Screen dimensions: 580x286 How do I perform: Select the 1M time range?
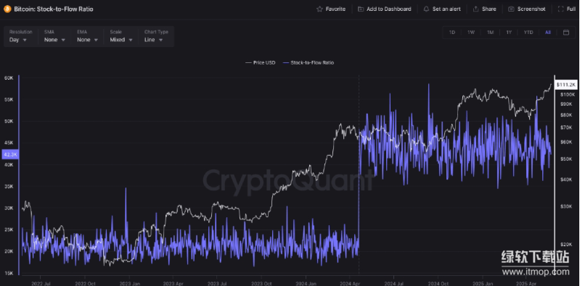[490, 33]
